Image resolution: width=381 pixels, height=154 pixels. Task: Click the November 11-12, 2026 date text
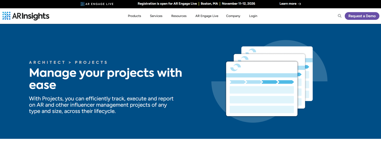coord(239,4)
